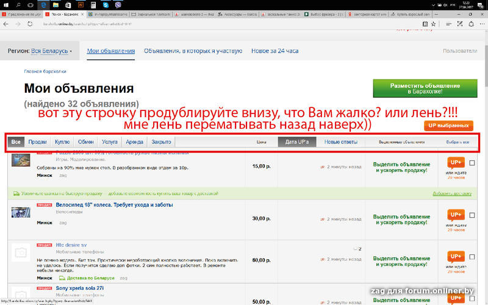Expand the region dropdown 'Вся Беларусь'
The image size is (488, 305).
[52, 51]
